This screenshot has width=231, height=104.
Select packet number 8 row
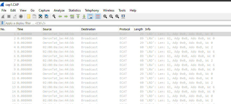click(x=115, y=65)
